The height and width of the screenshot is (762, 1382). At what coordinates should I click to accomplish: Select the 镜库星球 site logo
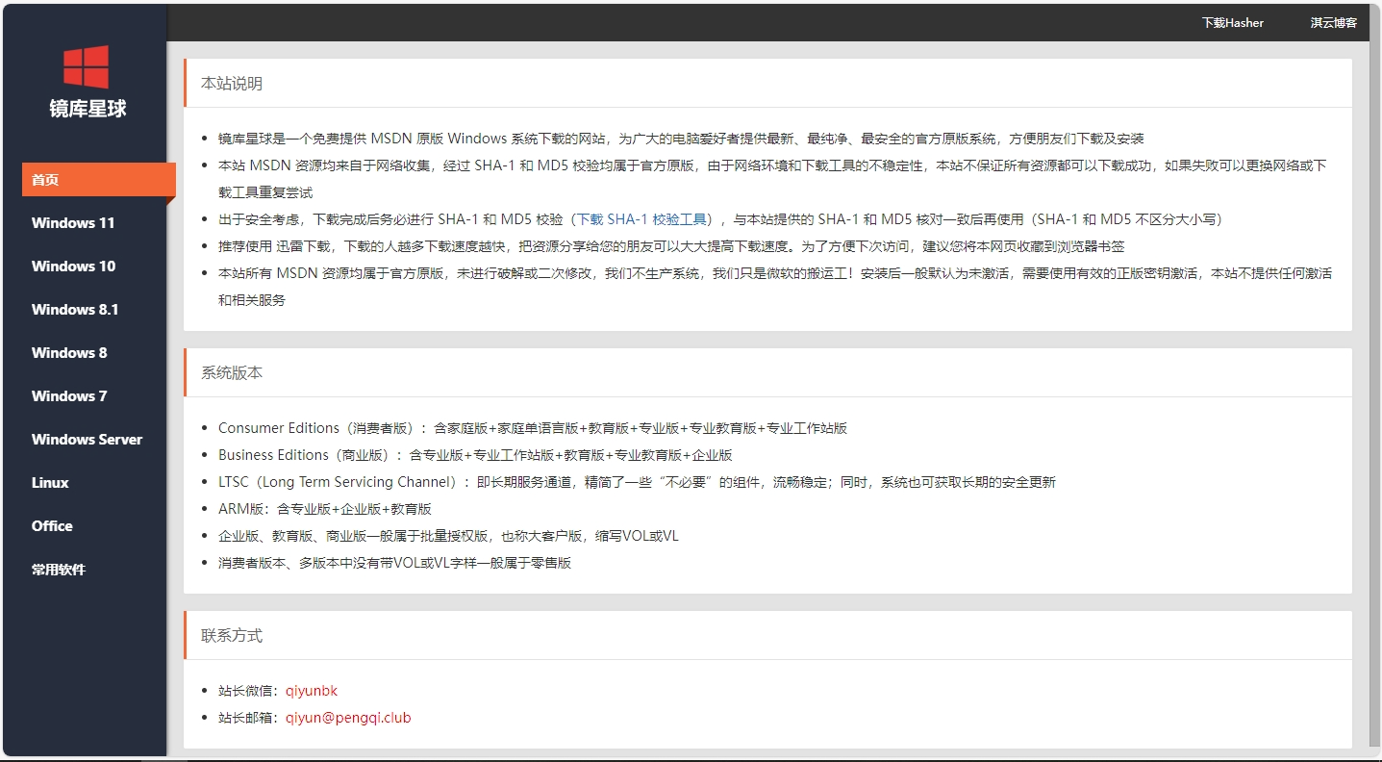87,109
